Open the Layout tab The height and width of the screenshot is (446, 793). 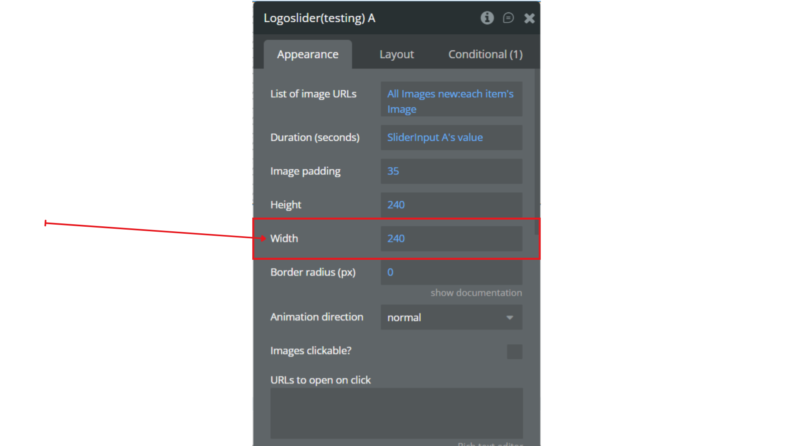click(396, 55)
